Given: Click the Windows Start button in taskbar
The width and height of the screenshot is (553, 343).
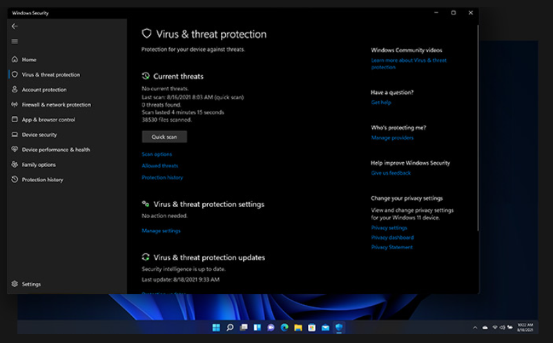Looking at the screenshot, I should [217, 327].
